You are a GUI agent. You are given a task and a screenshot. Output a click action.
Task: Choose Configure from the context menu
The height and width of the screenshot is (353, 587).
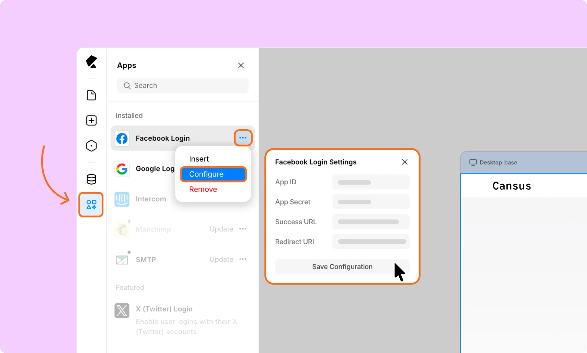(x=214, y=174)
